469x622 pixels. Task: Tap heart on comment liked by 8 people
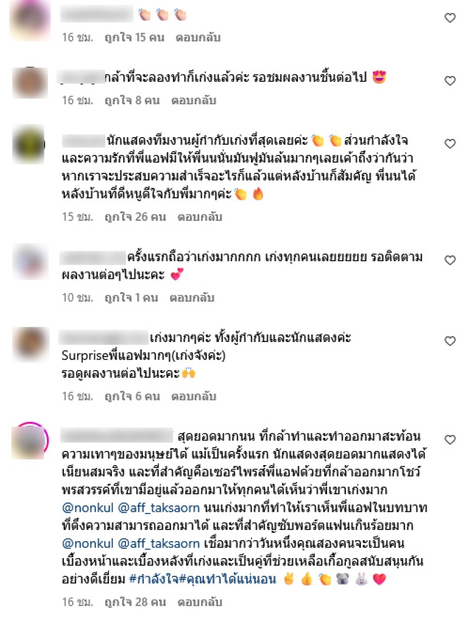[x=450, y=81]
